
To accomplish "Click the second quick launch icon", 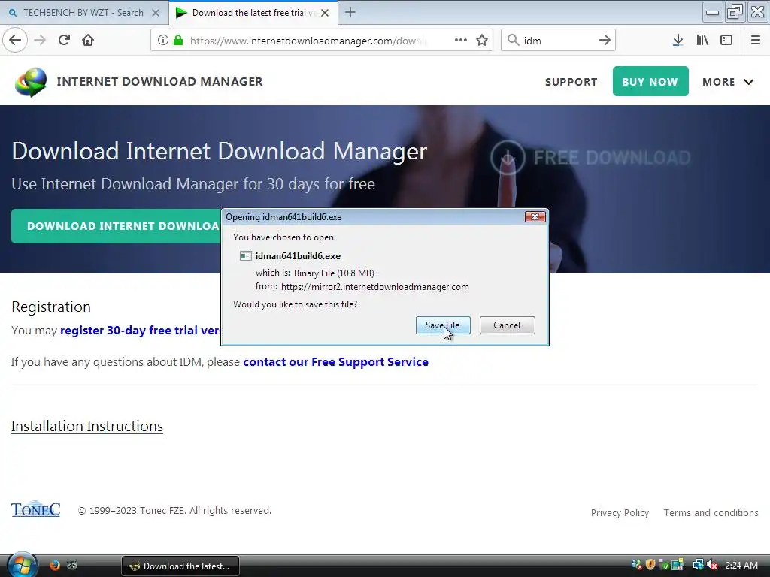I will click(x=72, y=565).
